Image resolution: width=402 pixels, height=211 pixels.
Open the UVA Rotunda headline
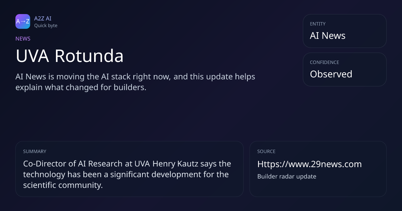[x=70, y=56]
